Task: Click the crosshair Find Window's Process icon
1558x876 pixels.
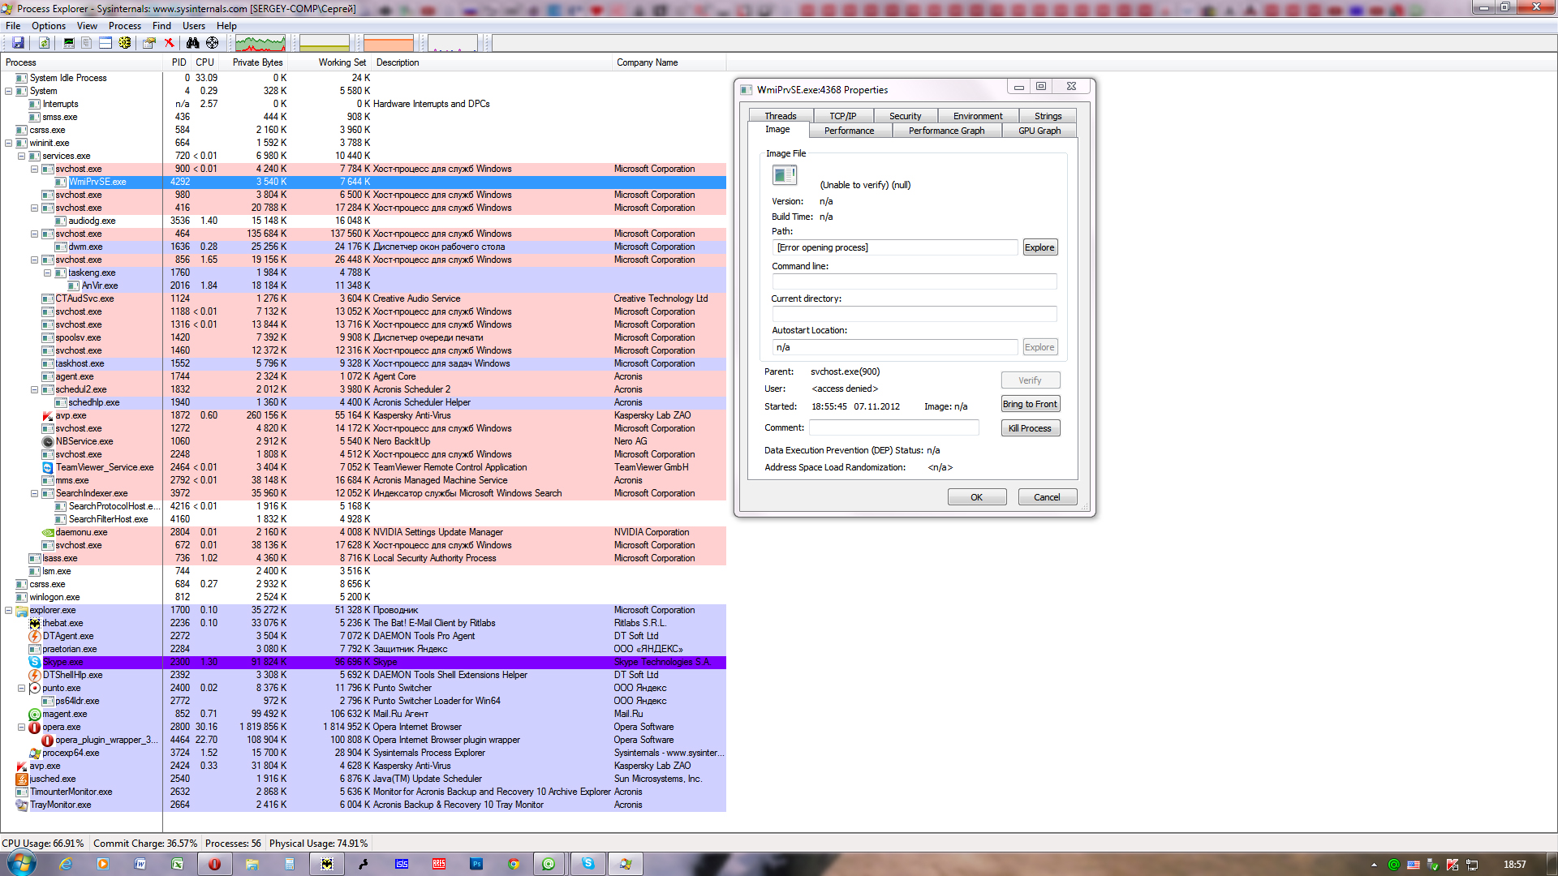Action: 213,43
